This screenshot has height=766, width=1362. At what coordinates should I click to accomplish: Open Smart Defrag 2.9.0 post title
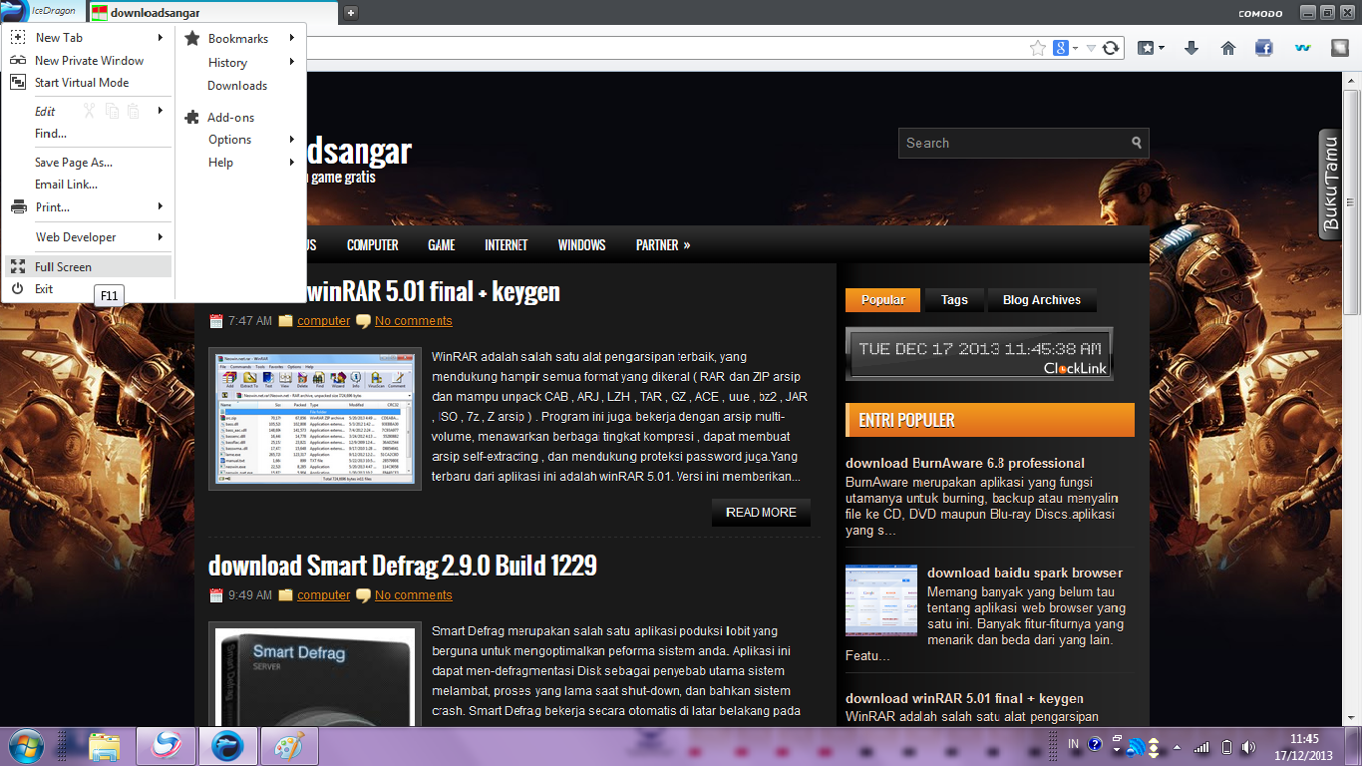click(x=403, y=566)
